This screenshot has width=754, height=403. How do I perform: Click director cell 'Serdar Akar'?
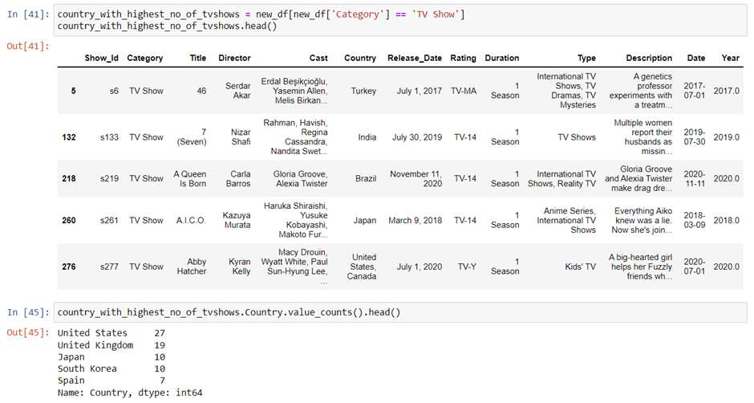pyautogui.click(x=238, y=91)
